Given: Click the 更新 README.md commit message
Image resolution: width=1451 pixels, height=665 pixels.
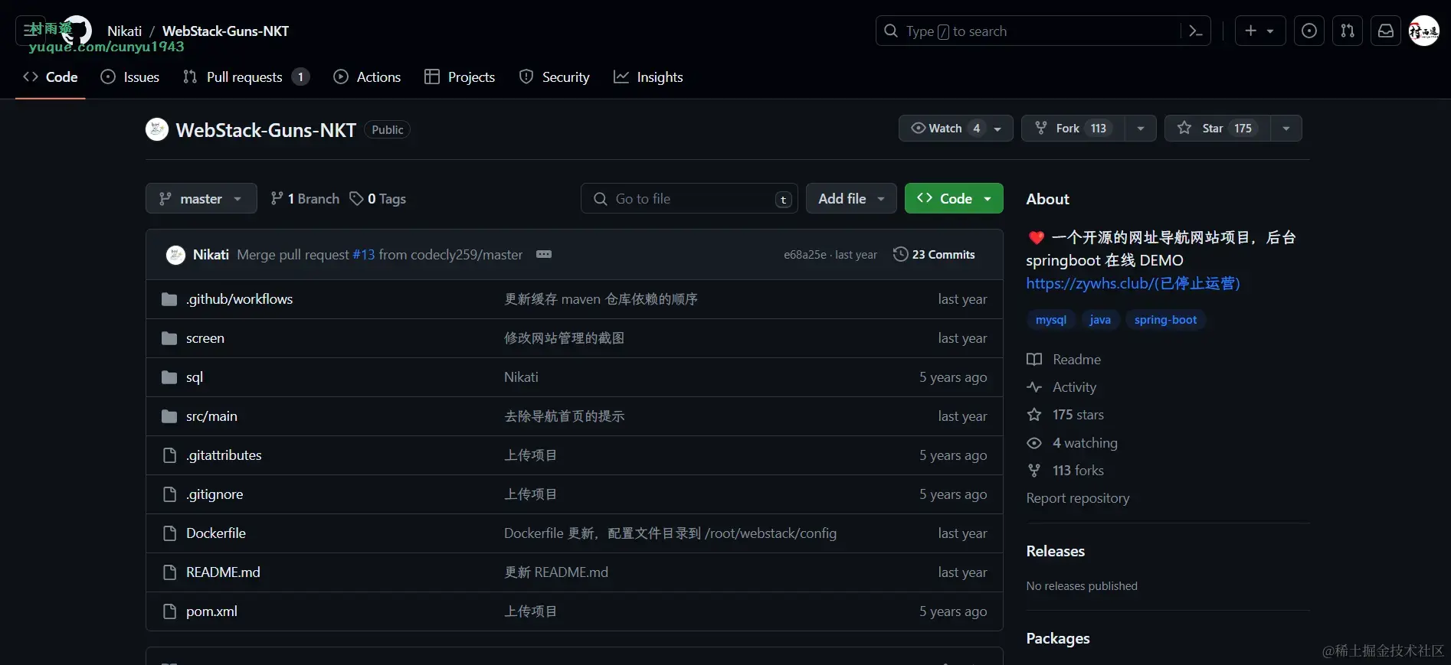Looking at the screenshot, I should [556, 572].
